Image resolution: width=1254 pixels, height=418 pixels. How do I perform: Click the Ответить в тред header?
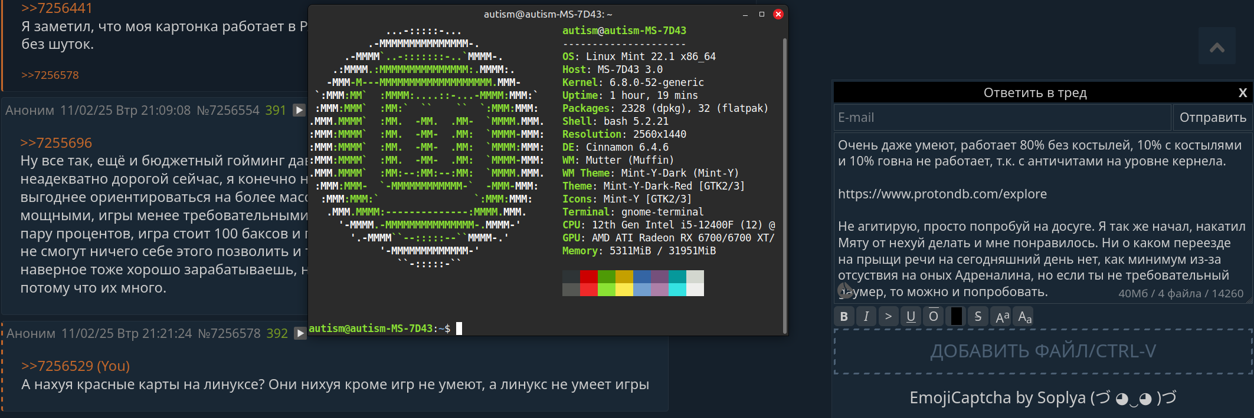tap(1035, 92)
